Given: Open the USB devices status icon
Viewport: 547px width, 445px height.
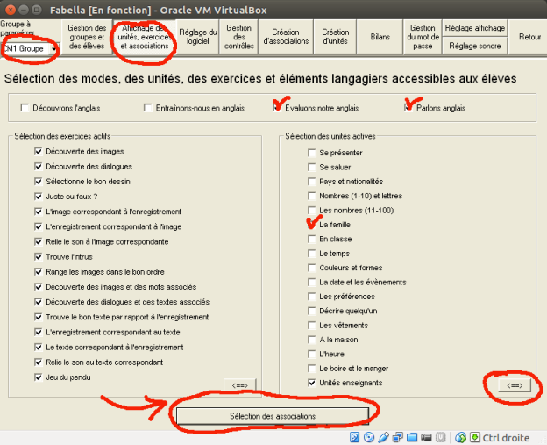Looking at the screenshot, I should point(383,437).
